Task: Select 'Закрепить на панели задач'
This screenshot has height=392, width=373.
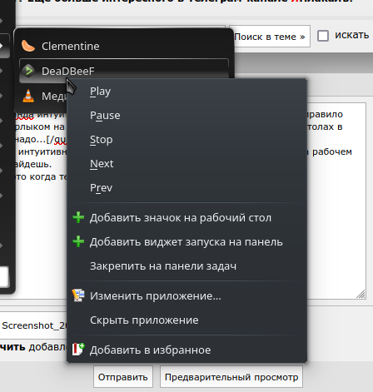Action: [186, 266]
